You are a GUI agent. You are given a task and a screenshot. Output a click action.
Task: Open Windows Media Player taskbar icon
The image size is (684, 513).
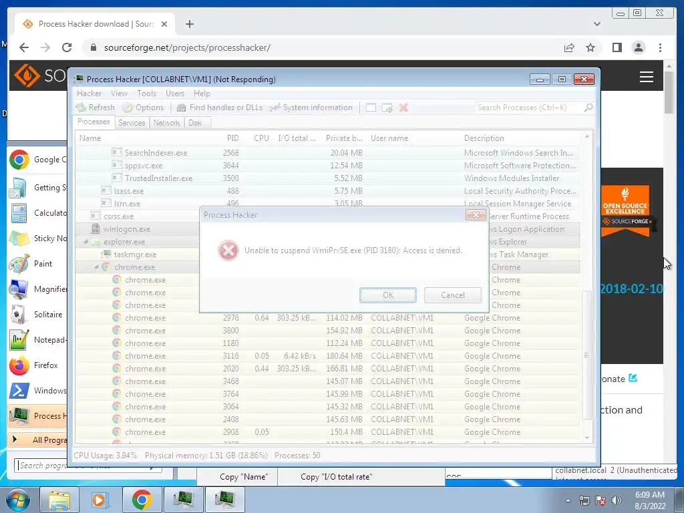[100, 500]
